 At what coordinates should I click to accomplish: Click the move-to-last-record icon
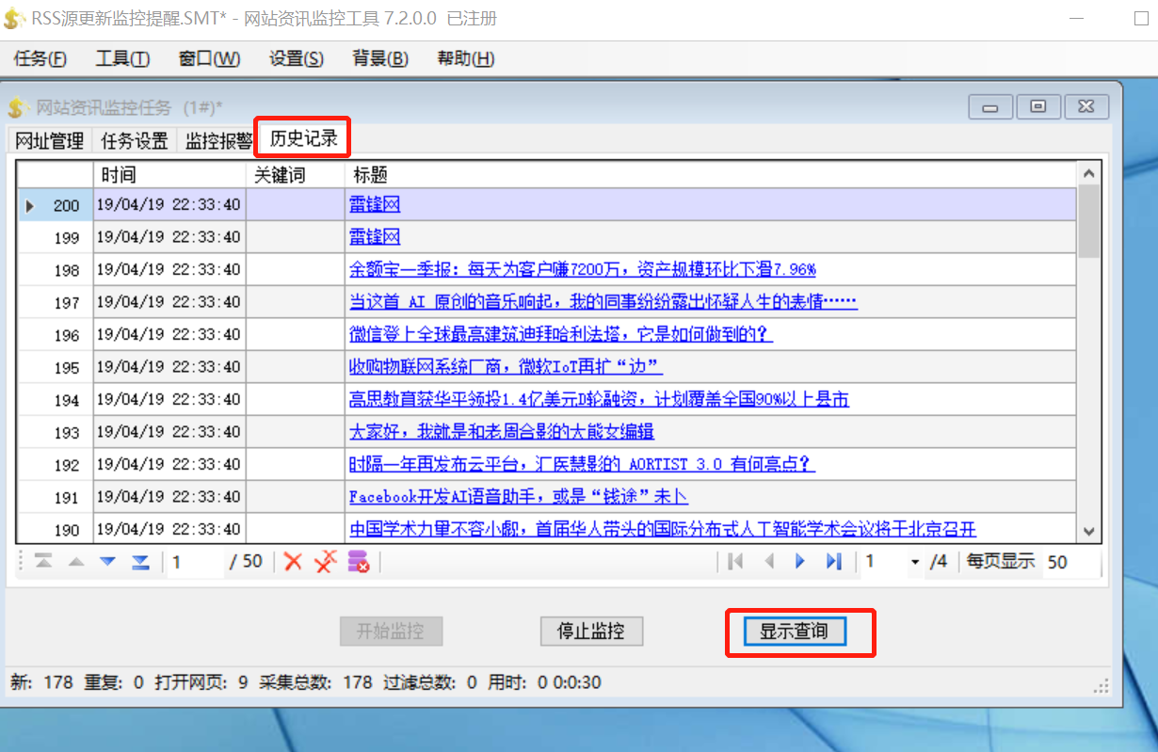[140, 561]
